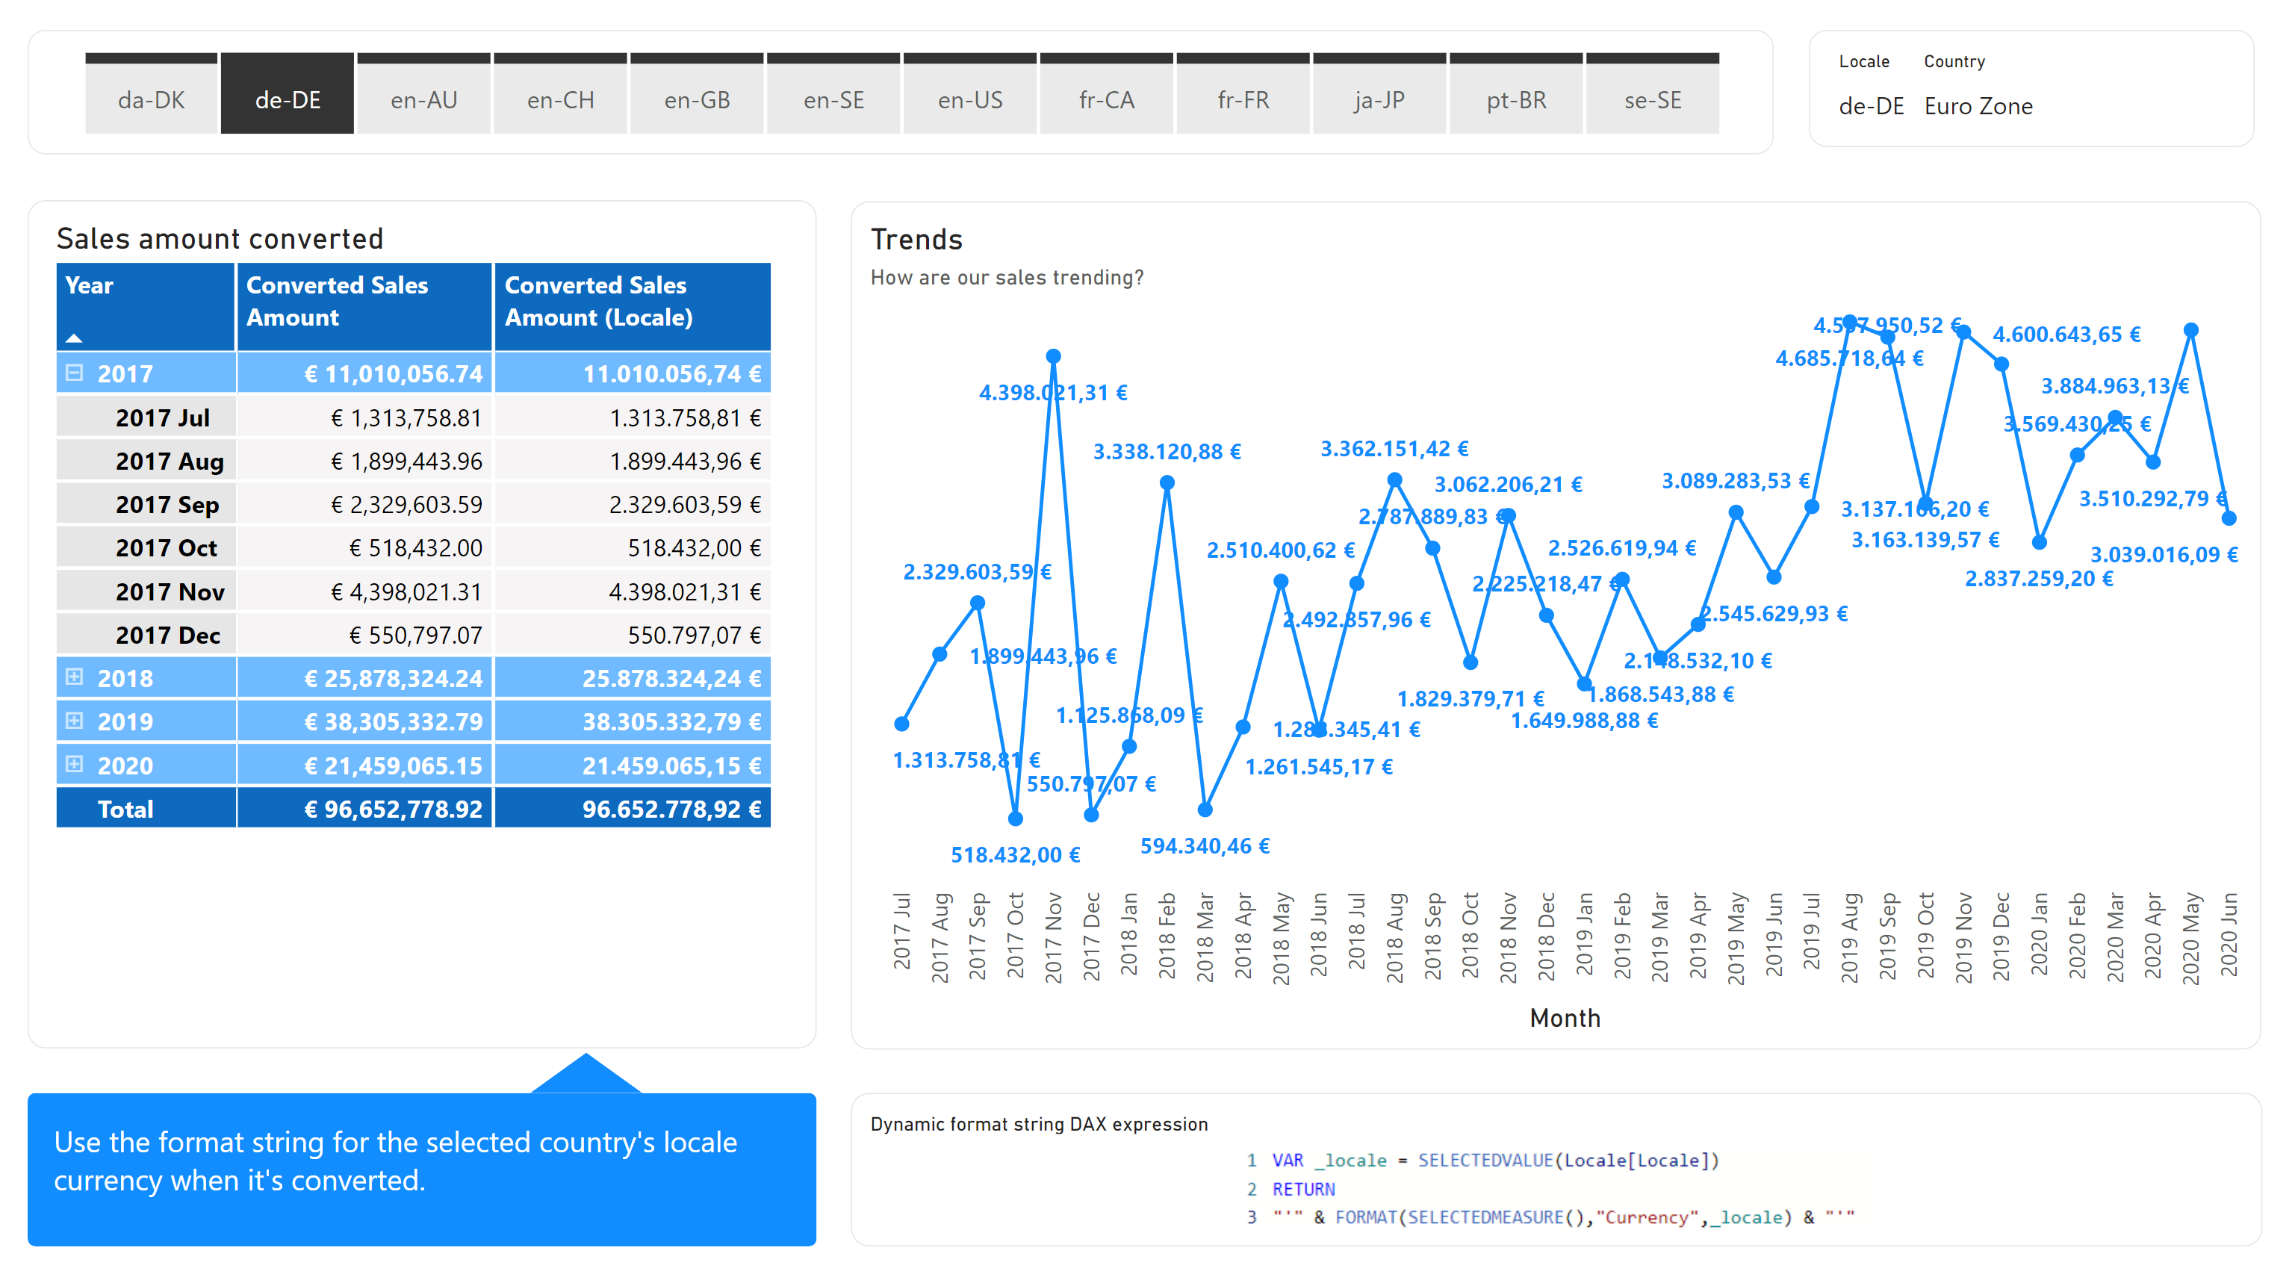
Task: Select the de-DE locale slicer button
Action: pyautogui.click(x=287, y=94)
